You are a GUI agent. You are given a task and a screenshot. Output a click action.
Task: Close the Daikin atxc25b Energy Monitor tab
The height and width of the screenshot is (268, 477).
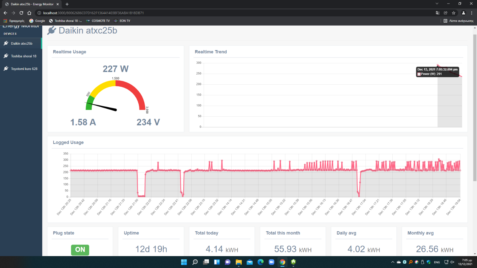pyautogui.click(x=58, y=4)
